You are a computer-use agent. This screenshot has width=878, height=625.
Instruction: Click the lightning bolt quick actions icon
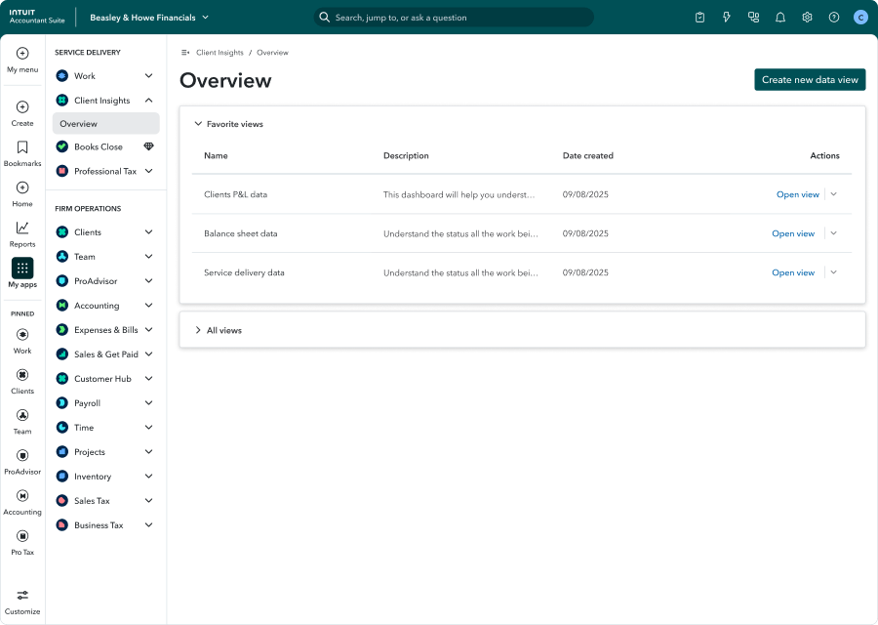click(x=726, y=17)
